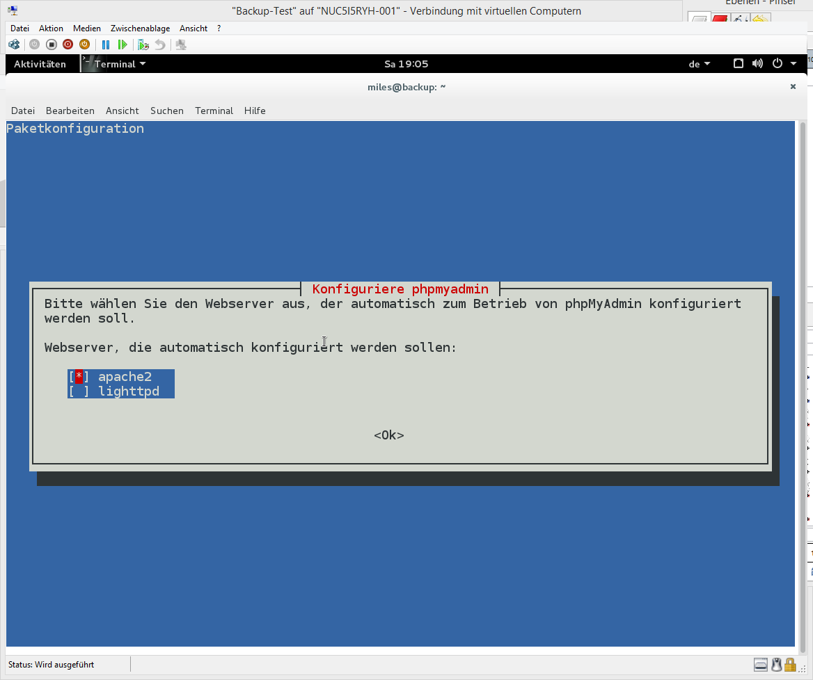Open terminal's Suchen menu
The width and height of the screenshot is (813, 680).
tap(167, 111)
